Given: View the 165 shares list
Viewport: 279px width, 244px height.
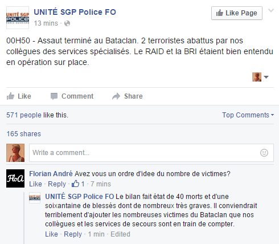Looking at the screenshot, I should tap(24, 134).
